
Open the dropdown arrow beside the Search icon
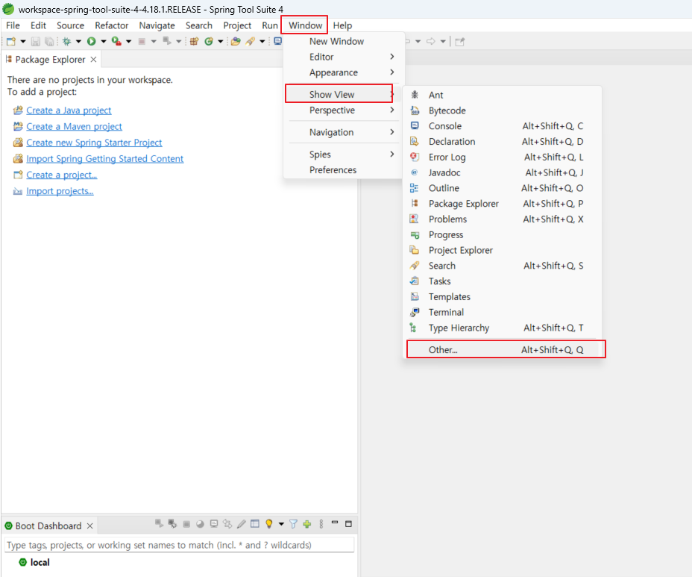(x=262, y=42)
